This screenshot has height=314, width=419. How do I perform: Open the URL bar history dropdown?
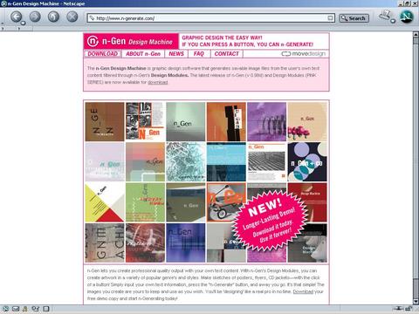tap(330, 18)
